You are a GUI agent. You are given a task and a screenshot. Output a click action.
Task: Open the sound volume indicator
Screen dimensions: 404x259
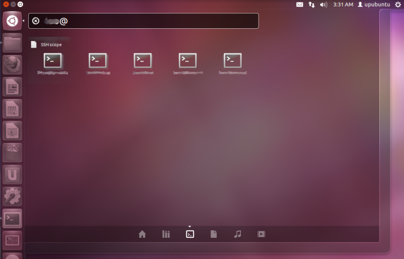323,5
